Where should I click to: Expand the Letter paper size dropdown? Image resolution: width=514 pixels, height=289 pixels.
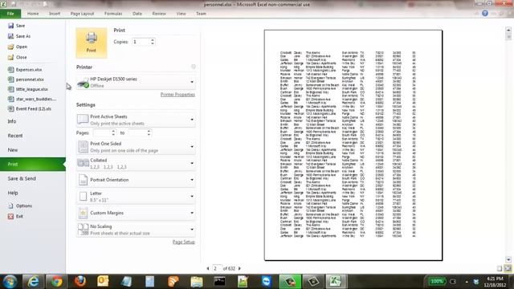(136, 196)
